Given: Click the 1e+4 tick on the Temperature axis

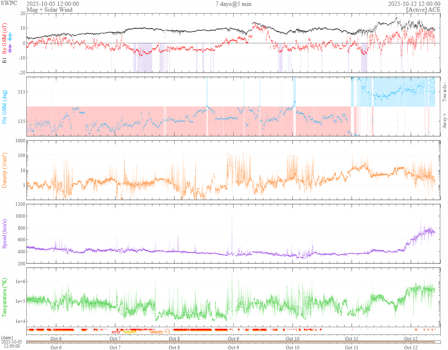Looking at the screenshot, I should tap(20, 321).
